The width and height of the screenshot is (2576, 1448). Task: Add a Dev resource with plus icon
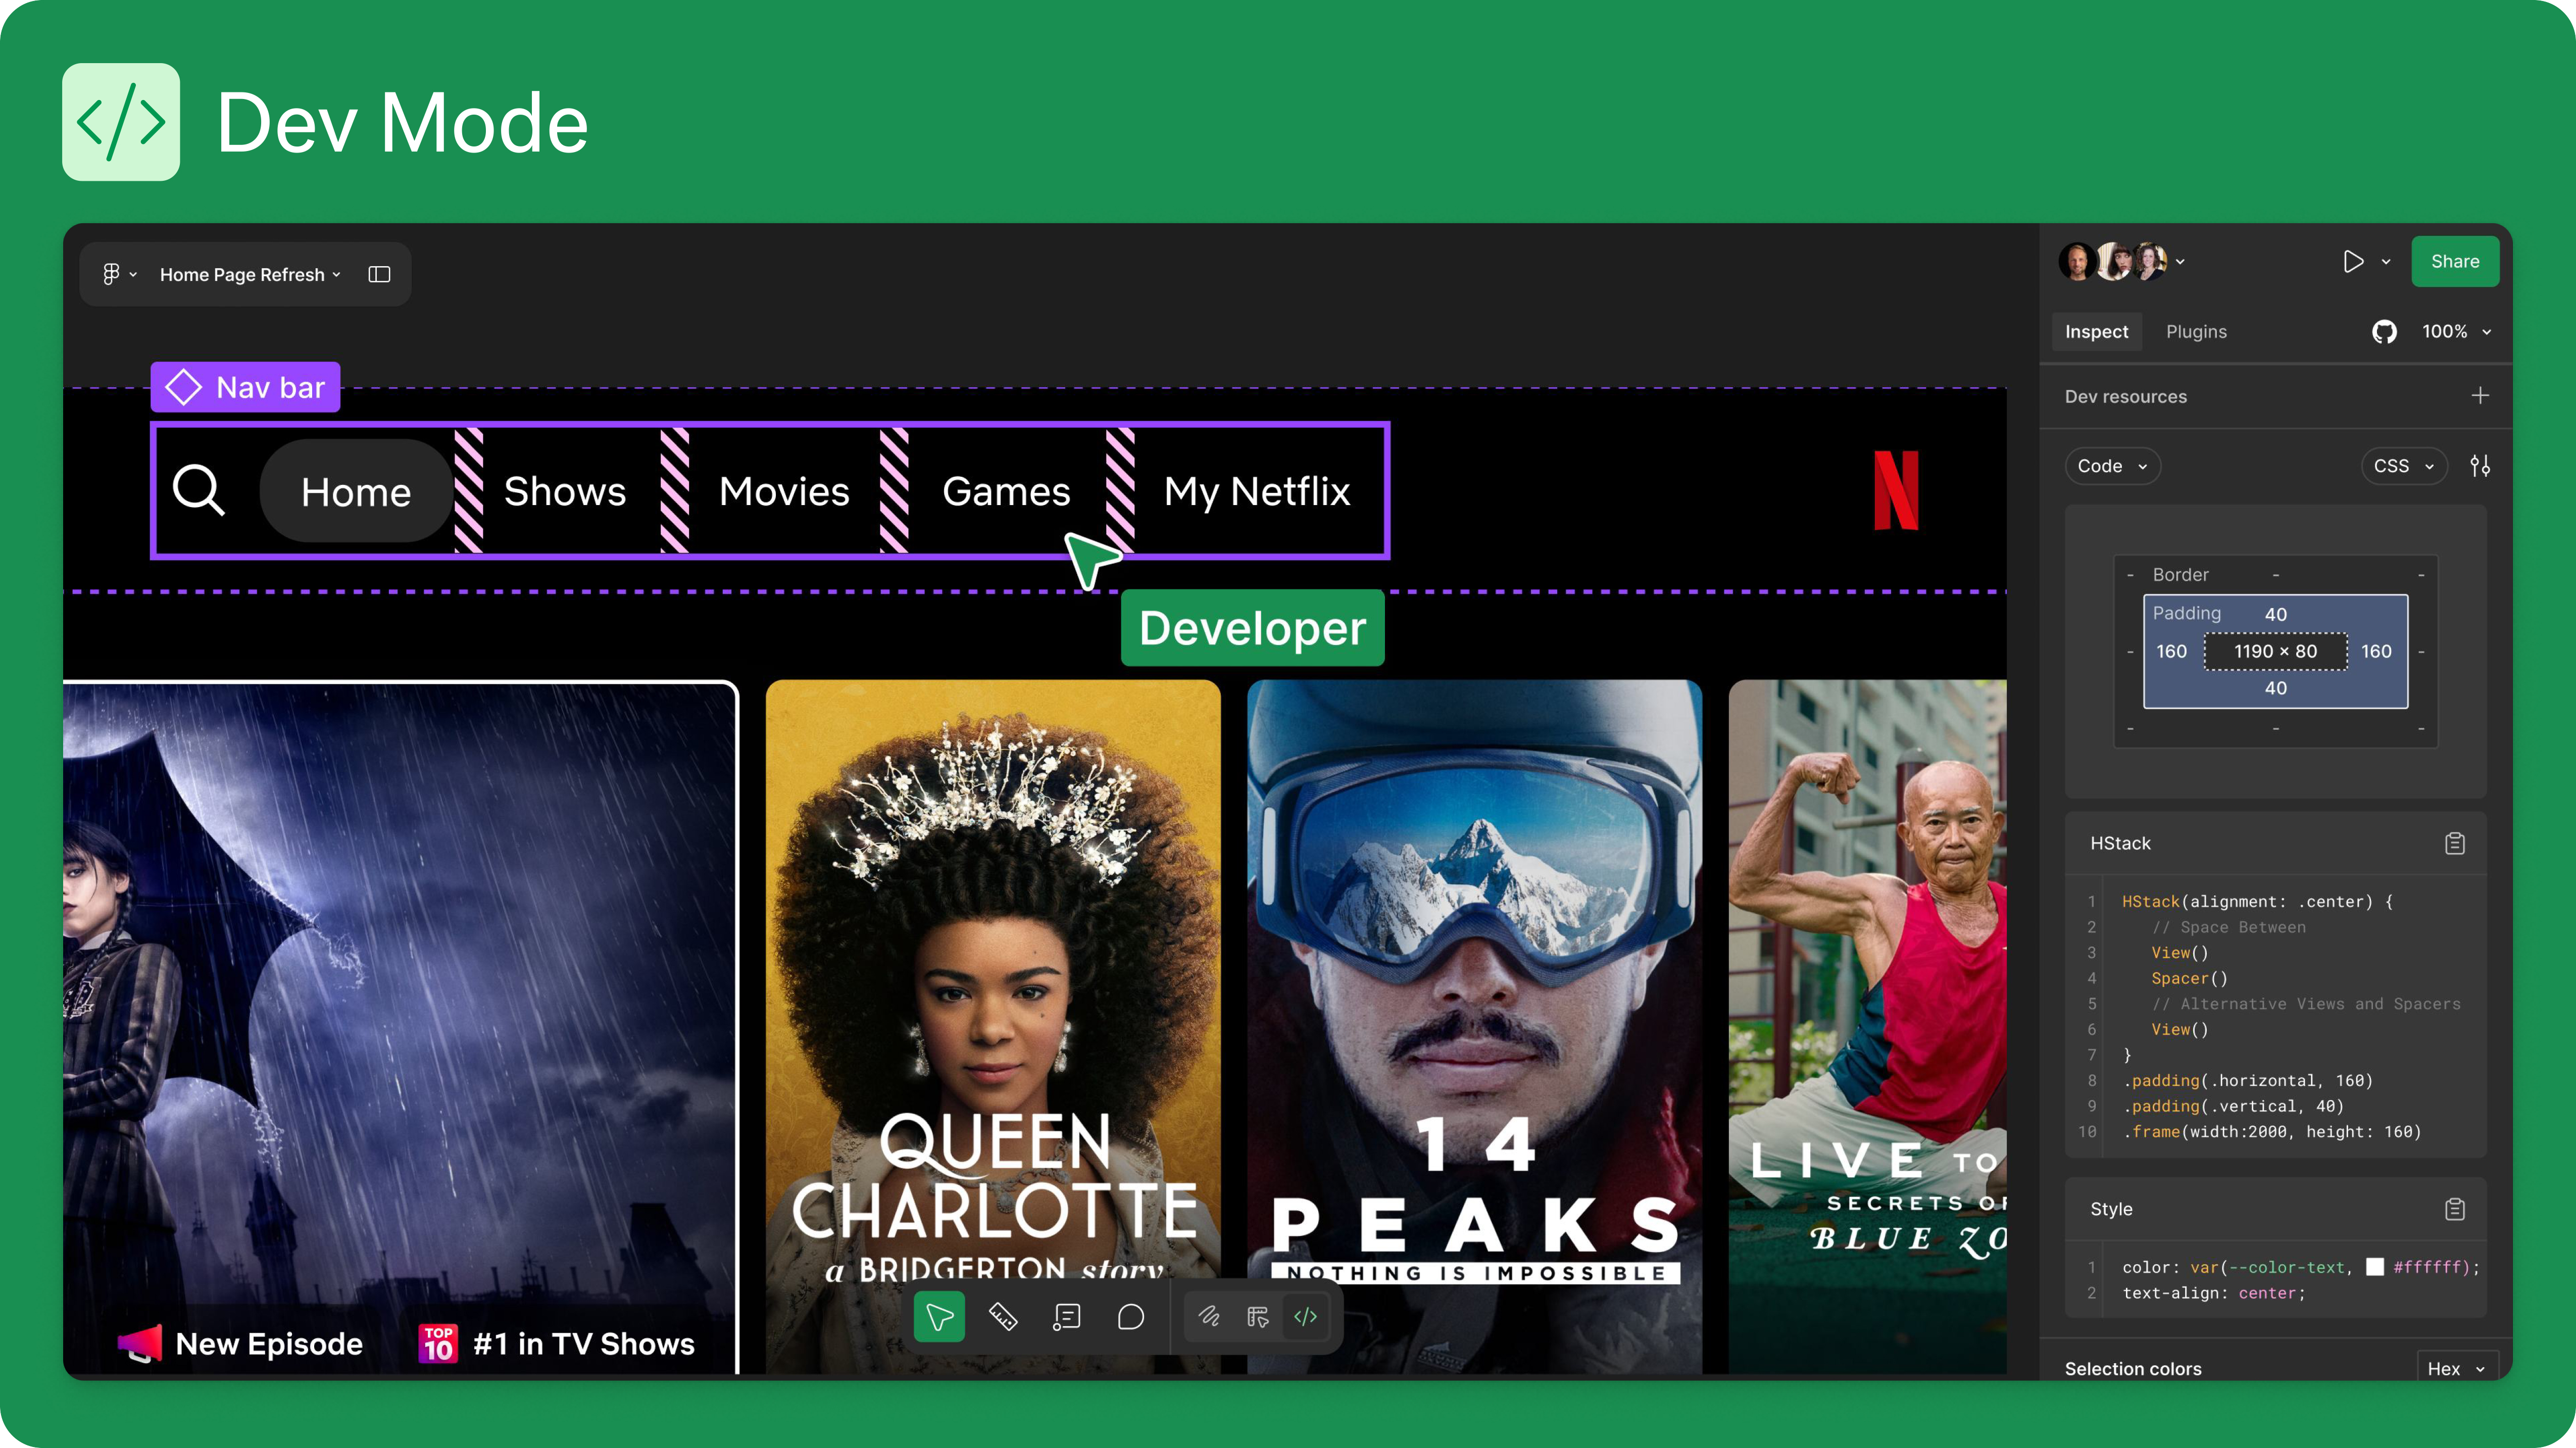(x=2480, y=396)
